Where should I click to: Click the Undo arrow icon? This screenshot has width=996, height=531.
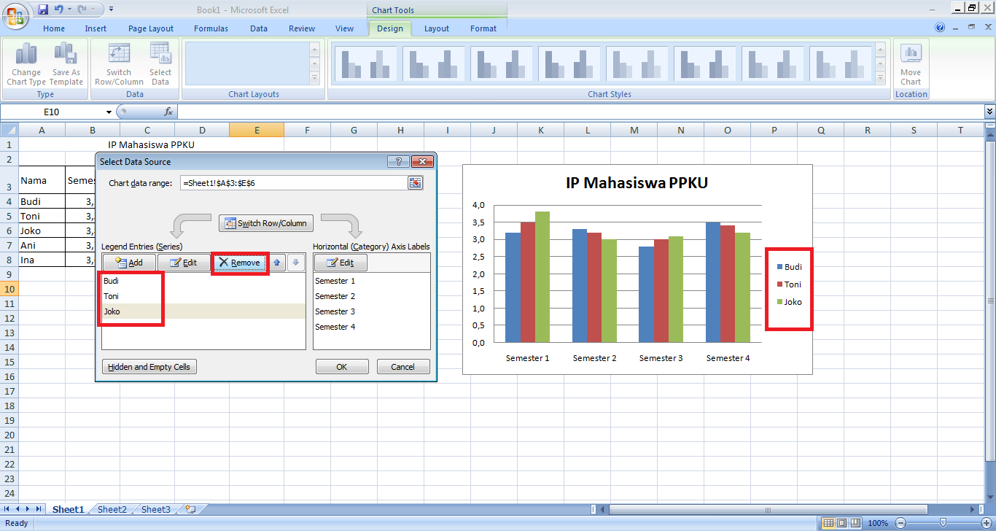pos(59,9)
